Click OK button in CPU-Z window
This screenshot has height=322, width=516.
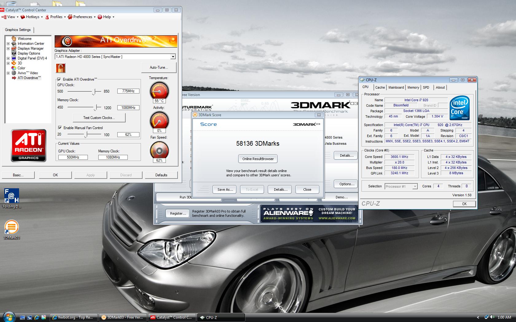(x=464, y=204)
